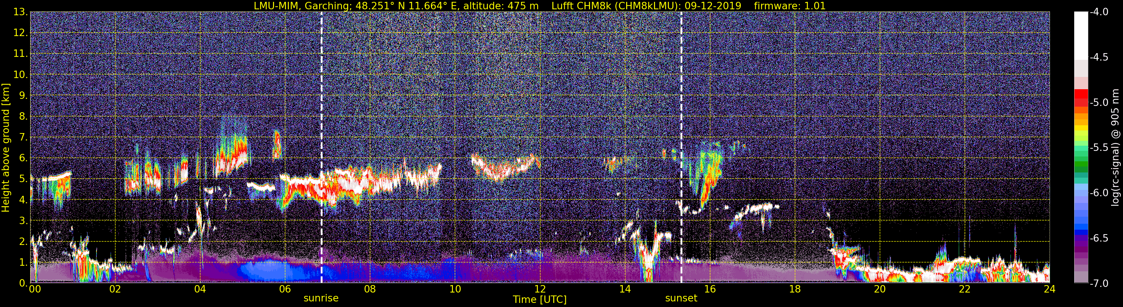Click the height axis tick label "3."
1123x307 pixels.
[x=23, y=221]
